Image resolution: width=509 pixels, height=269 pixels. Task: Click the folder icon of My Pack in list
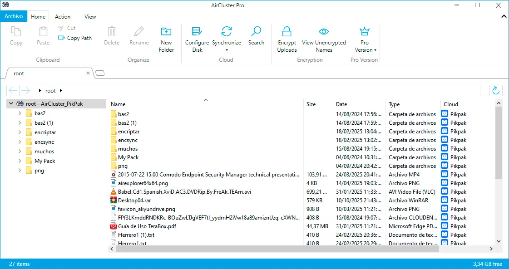coord(114,157)
